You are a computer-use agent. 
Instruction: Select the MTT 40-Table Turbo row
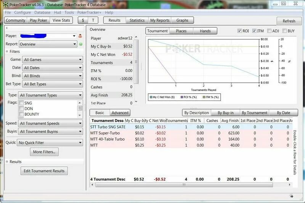click(x=191, y=139)
